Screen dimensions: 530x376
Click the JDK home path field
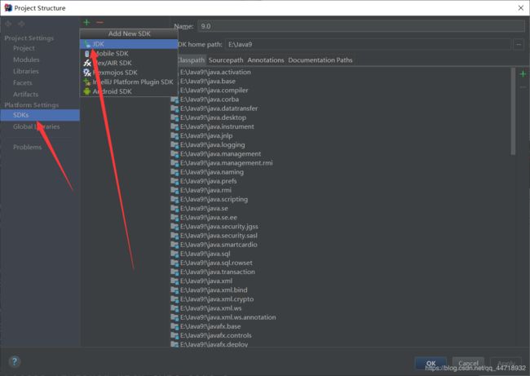[x=368, y=44]
